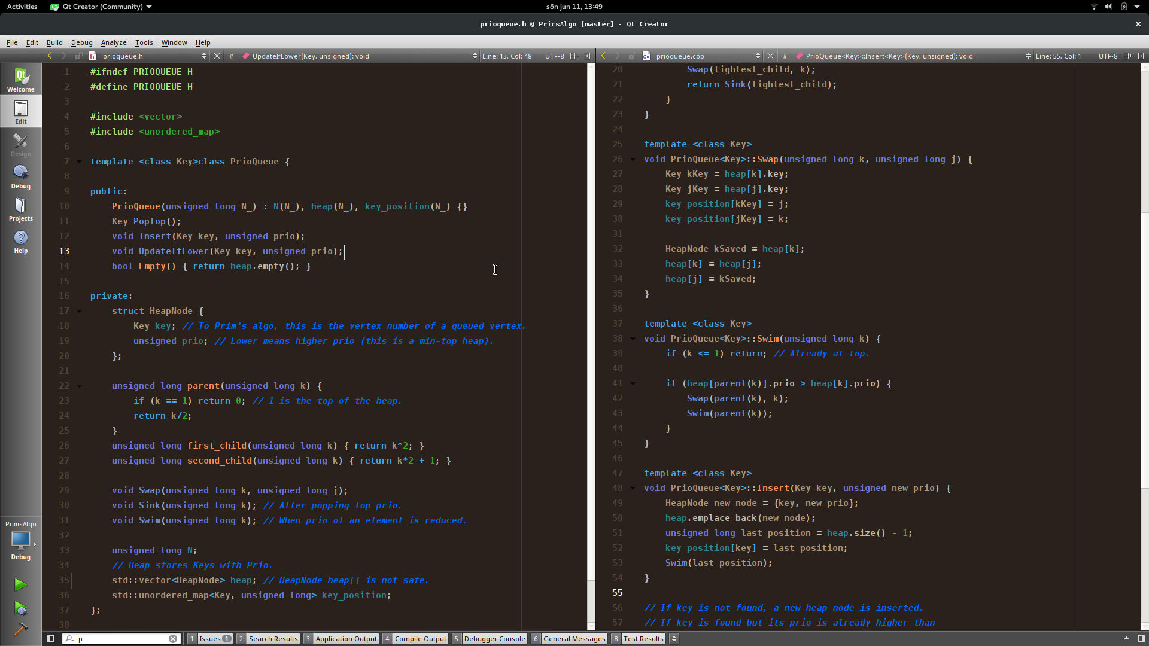The width and height of the screenshot is (1149, 646).
Task: Open the Tools menu
Action: 144,42
